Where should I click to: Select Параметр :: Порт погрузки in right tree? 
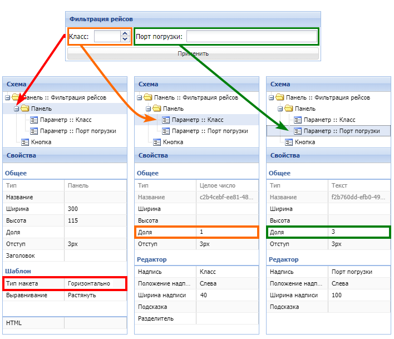coord(342,131)
